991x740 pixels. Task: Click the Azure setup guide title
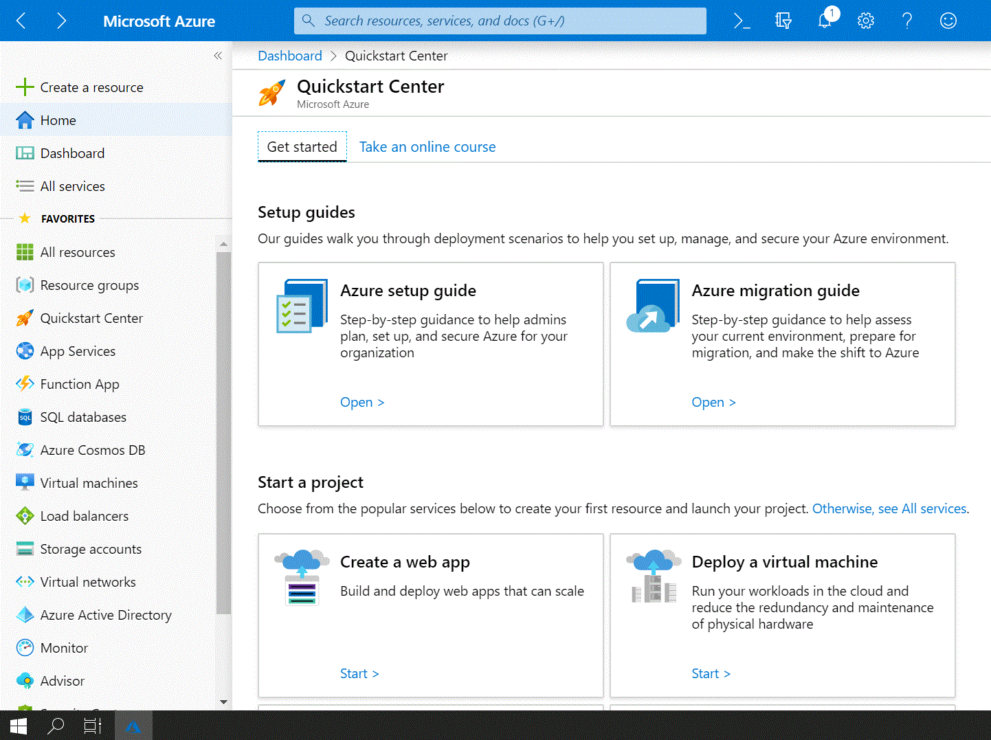click(408, 291)
